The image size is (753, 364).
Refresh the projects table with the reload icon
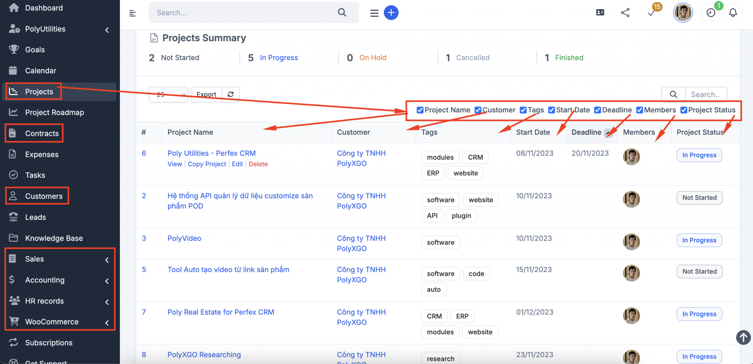[231, 94]
